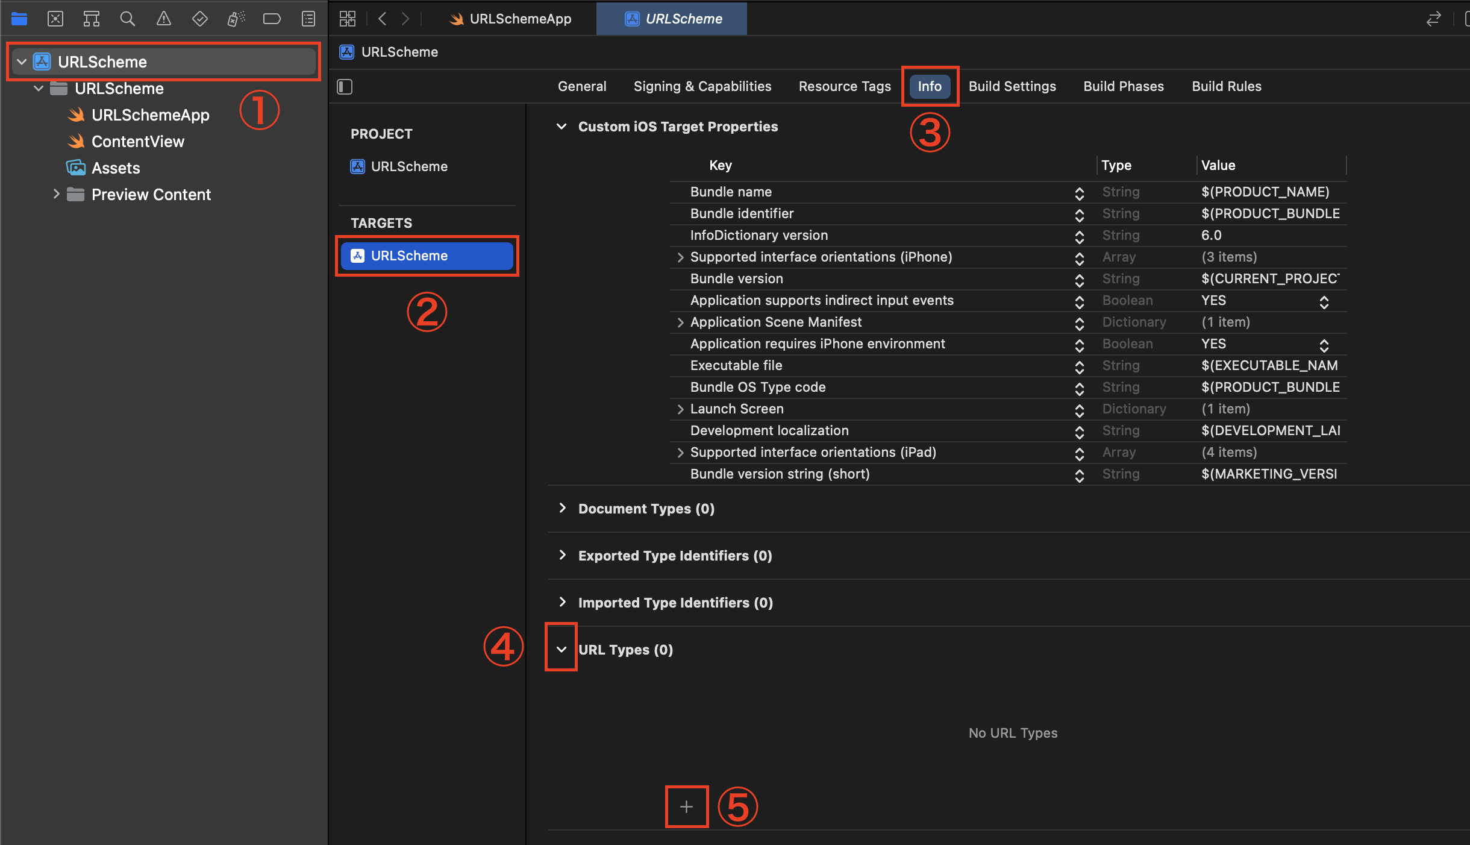This screenshot has height=845, width=1470.
Task: Expand Imported Type Identifiers (0) section
Action: (x=562, y=602)
